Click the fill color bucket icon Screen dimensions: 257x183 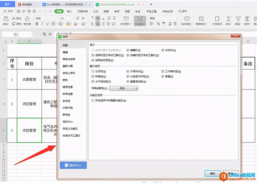click(x=68, y=24)
